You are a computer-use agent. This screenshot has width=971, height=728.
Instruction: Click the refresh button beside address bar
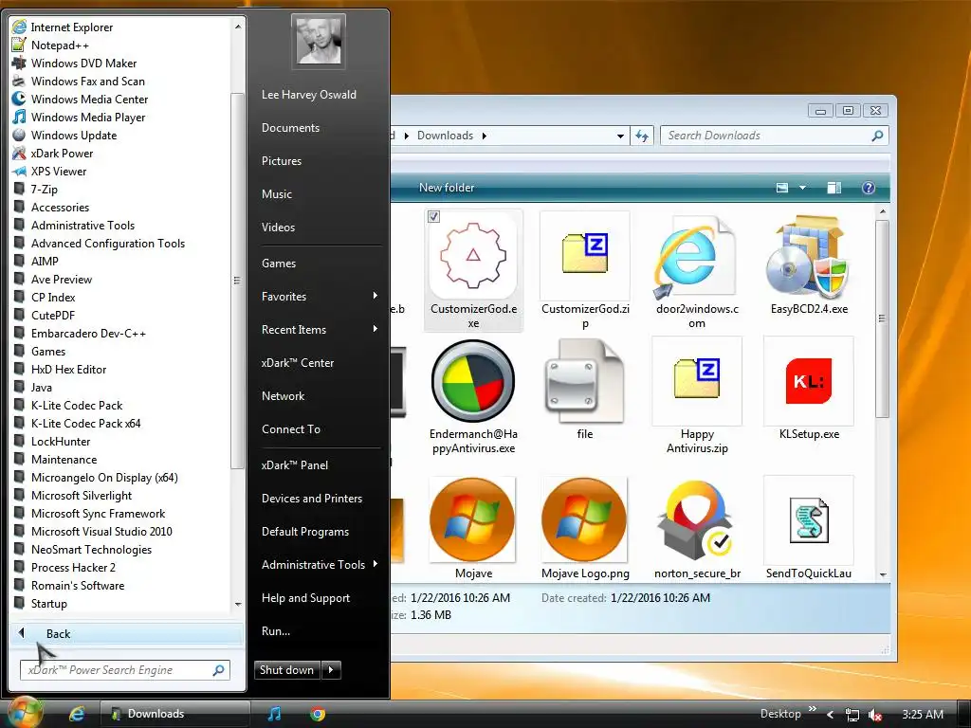click(x=642, y=136)
